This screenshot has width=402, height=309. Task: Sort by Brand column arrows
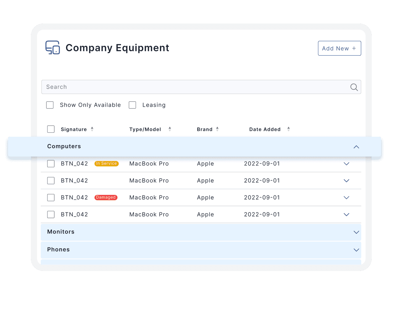[217, 129]
